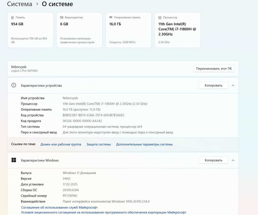The height and width of the screenshot is (215, 258).
Task: Click the Видеоадаптер card icon
Action: coord(62,18)
